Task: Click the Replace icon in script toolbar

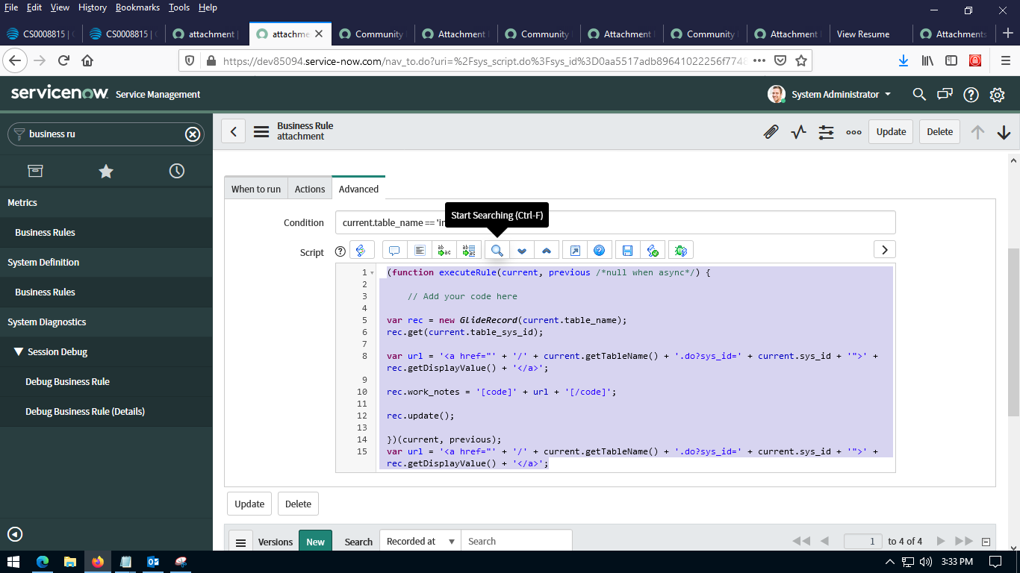Action: pyautogui.click(x=445, y=250)
